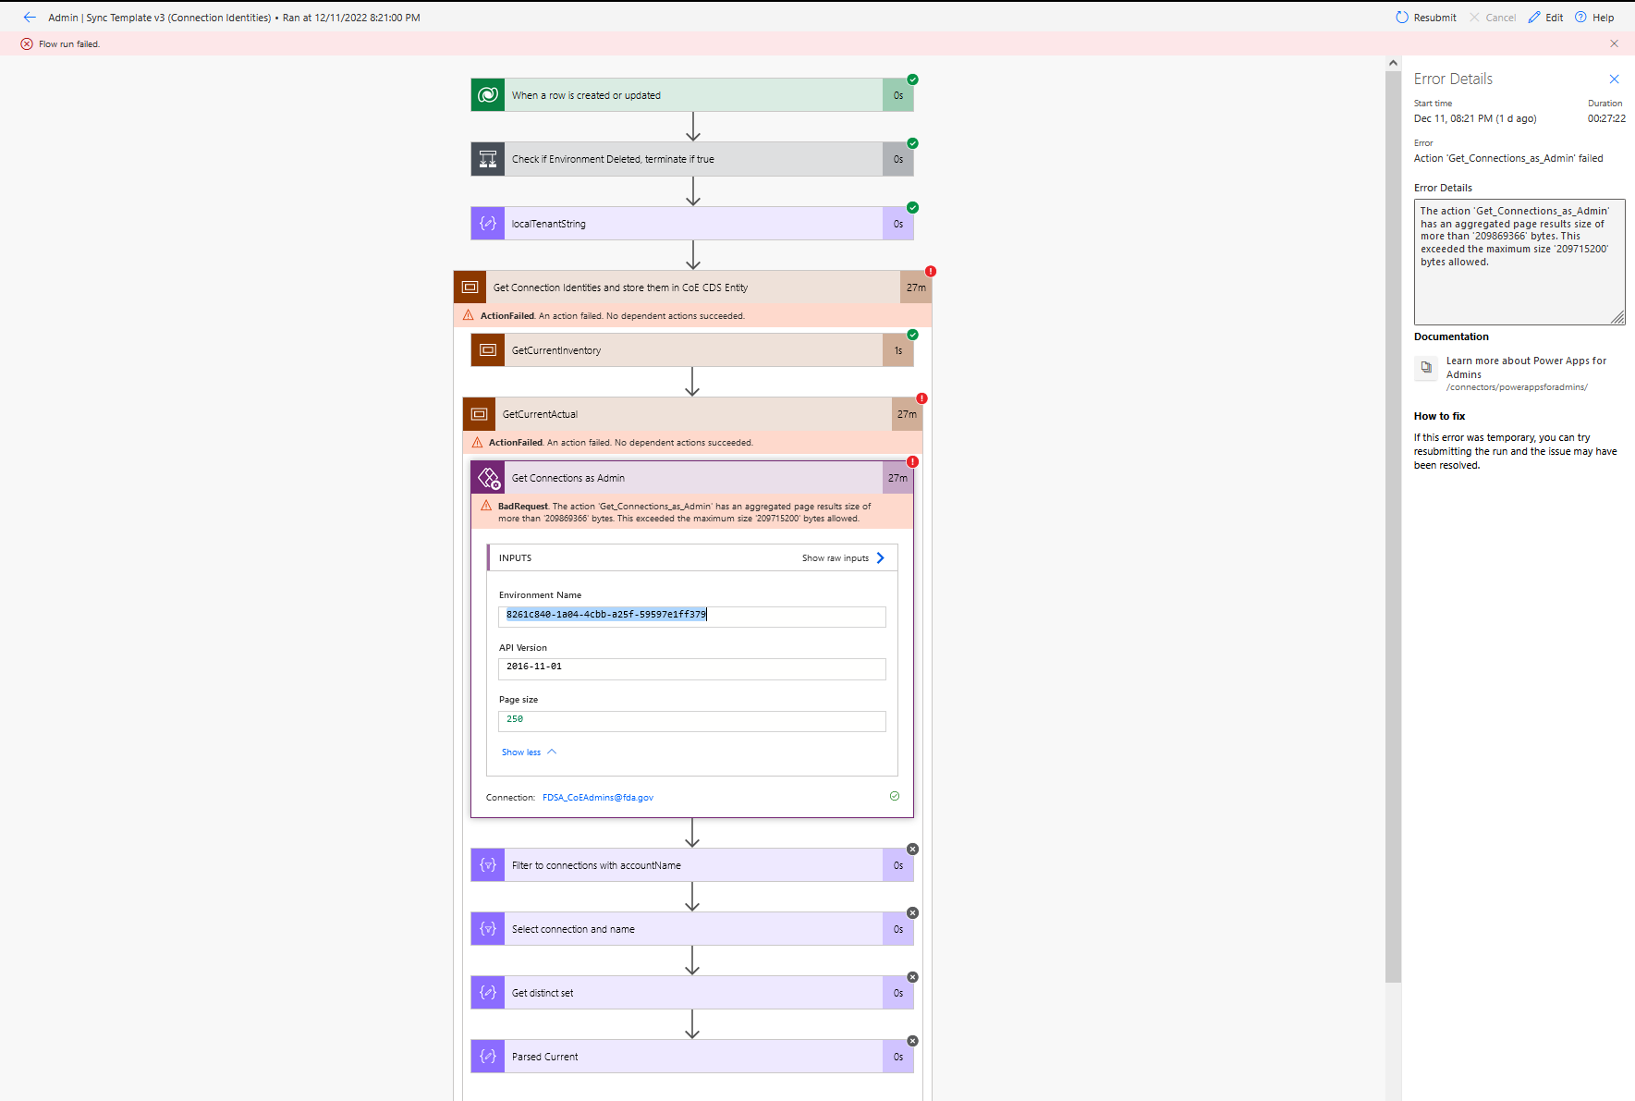Dismiss the "Flow run failed" banner
The height and width of the screenshot is (1101, 1635).
click(x=1615, y=43)
